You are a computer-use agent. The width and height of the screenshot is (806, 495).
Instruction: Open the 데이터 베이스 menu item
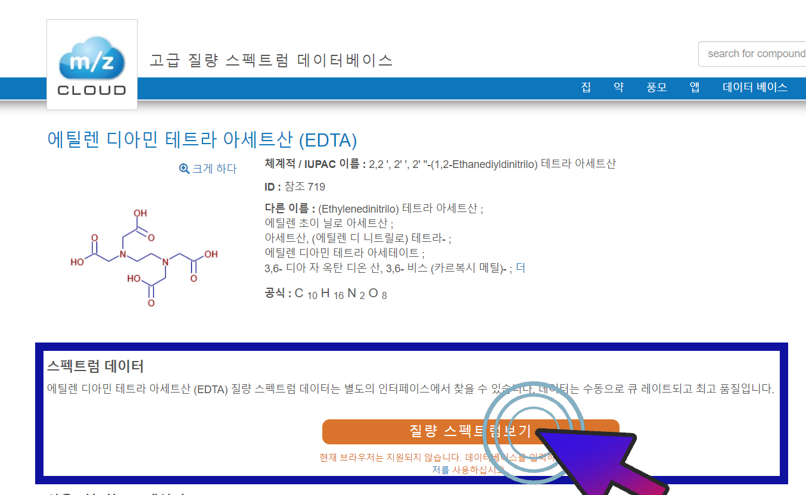[755, 87]
